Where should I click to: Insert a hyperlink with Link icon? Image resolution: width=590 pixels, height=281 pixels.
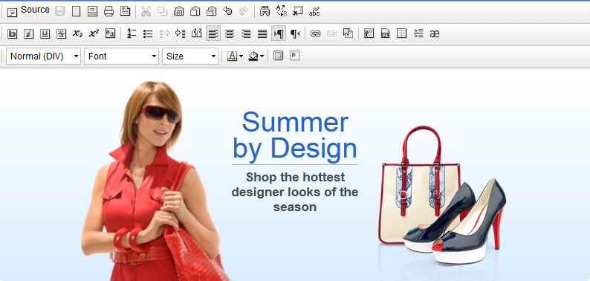315,33
